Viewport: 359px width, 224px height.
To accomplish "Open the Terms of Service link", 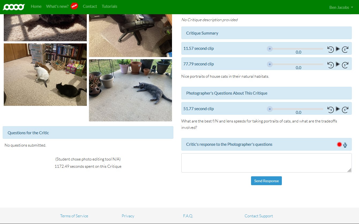I will [74, 216].
